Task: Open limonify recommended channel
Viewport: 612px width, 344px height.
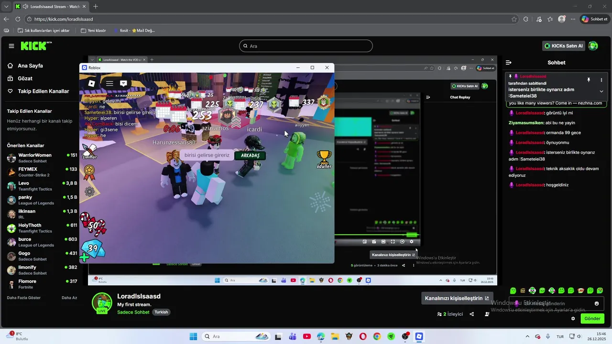Action: pyautogui.click(x=42, y=270)
